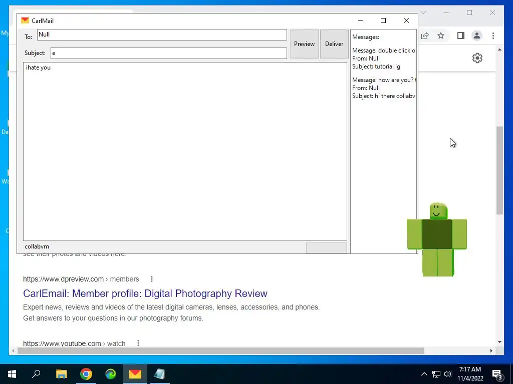This screenshot has width=513, height=384.
Task: Click the CarlMail taskbar icon
Action: pyautogui.click(x=135, y=374)
